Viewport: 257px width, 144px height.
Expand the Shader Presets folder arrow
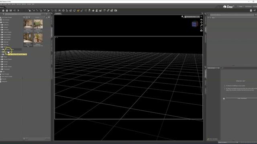pos(0,67)
